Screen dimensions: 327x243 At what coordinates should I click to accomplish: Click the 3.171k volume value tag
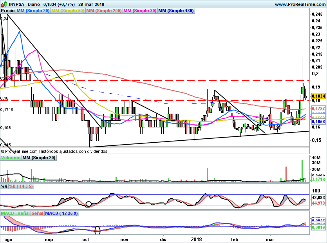(x=318, y=179)
